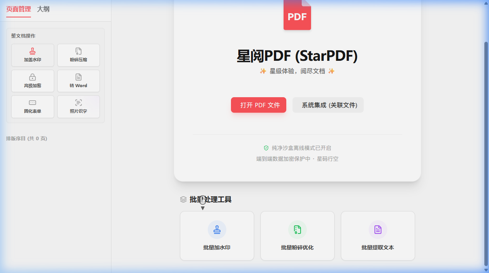Click the 粉碎压缩 file icon
Screen dimensions: 489x273
[79, 51]
